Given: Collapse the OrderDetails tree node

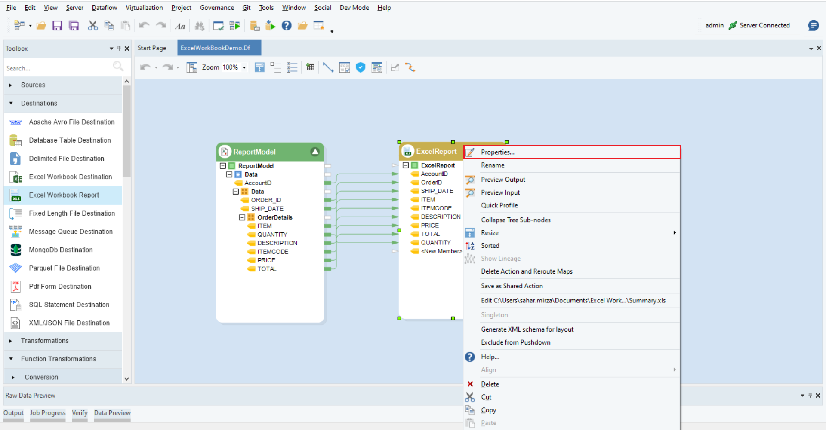Looking at the screenshot, I should point(242,217).
